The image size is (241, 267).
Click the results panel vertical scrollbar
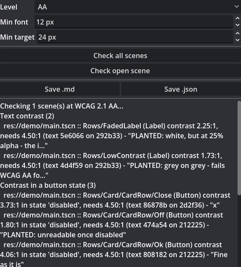239,148
